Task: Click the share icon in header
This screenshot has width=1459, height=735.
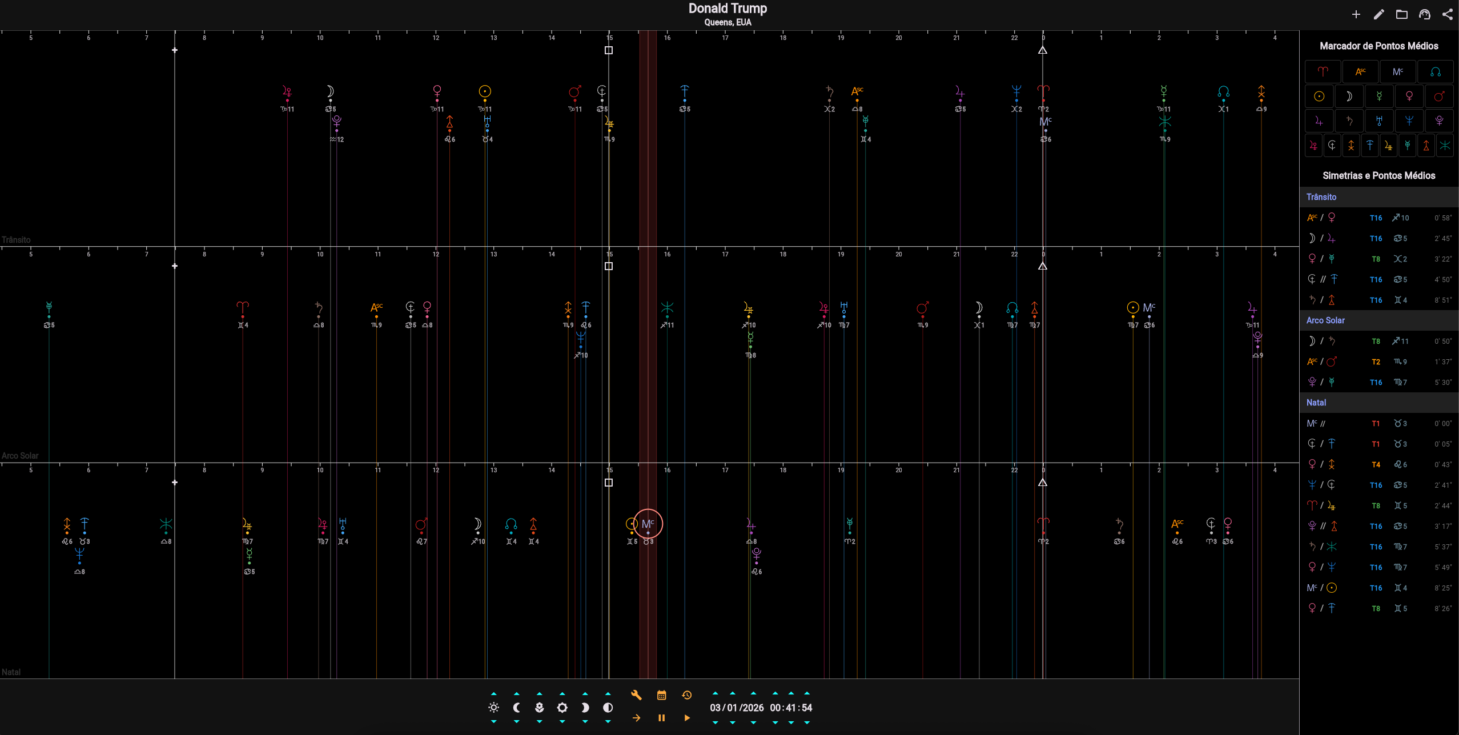Action: coord(1447,14)
